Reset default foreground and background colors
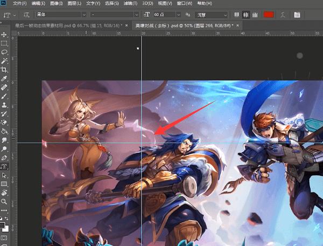This screenshot has width=323, height=246. point(1,218)
